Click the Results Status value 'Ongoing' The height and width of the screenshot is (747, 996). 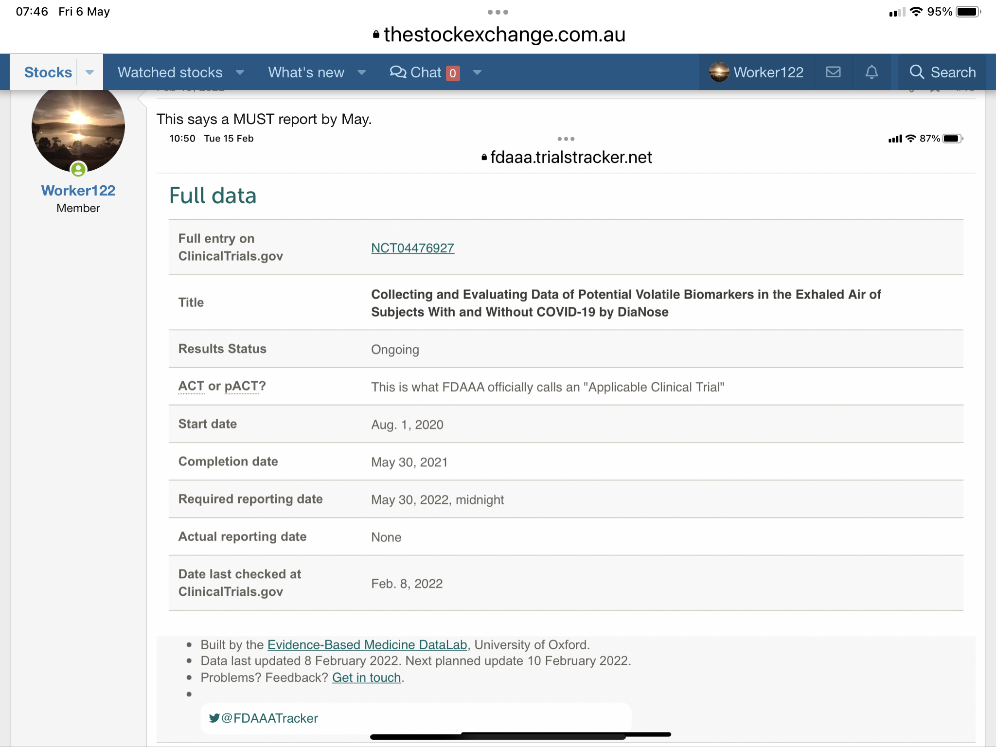(x=395, y=350)
